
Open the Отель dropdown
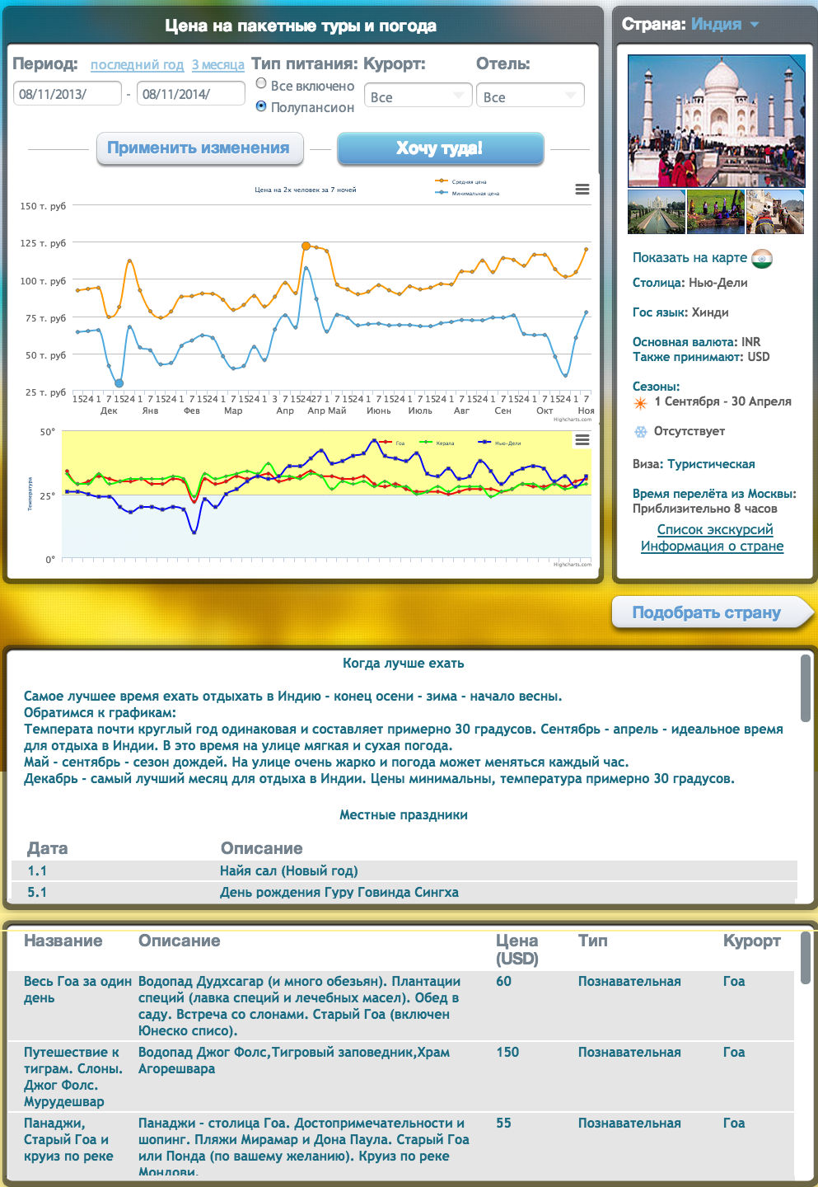530,96
